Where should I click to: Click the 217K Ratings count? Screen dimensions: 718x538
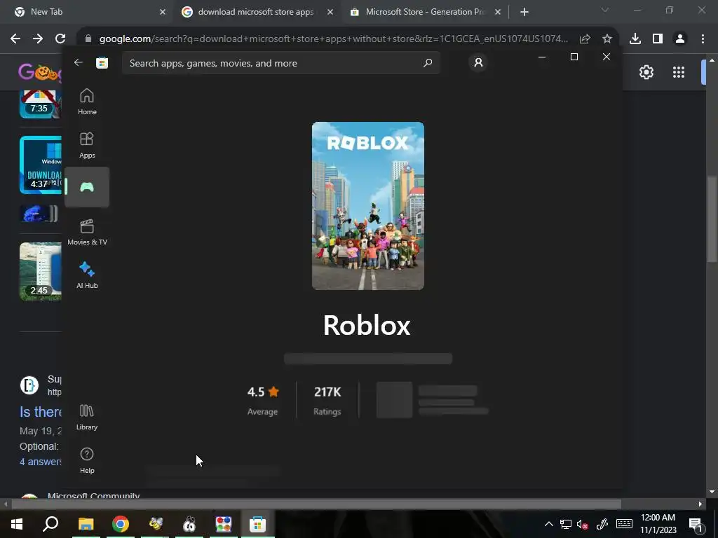(x=327, y=401)
